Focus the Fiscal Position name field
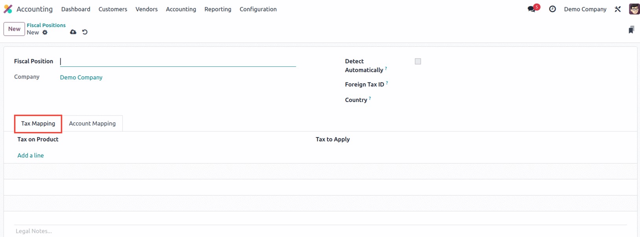Screen dimensions: 640x237 pyautogui.click(x=178, y=61)
